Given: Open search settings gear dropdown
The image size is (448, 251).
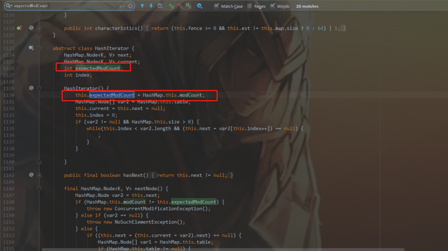Looking at the screenshot, I should 199,6.
